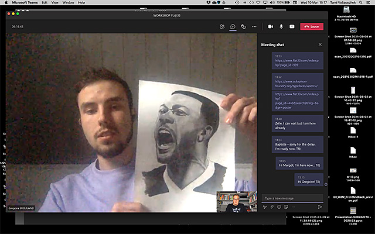Send the chat message
Screen dimensions: 375x234
coord(320,207)
